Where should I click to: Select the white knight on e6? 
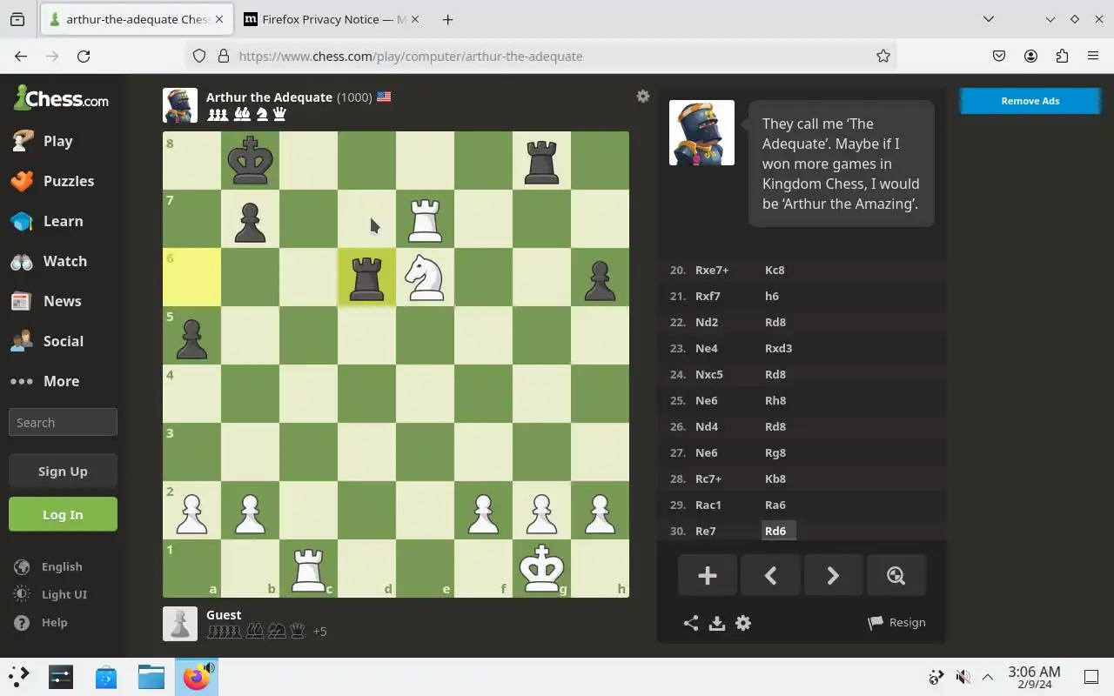click(425, 277)
